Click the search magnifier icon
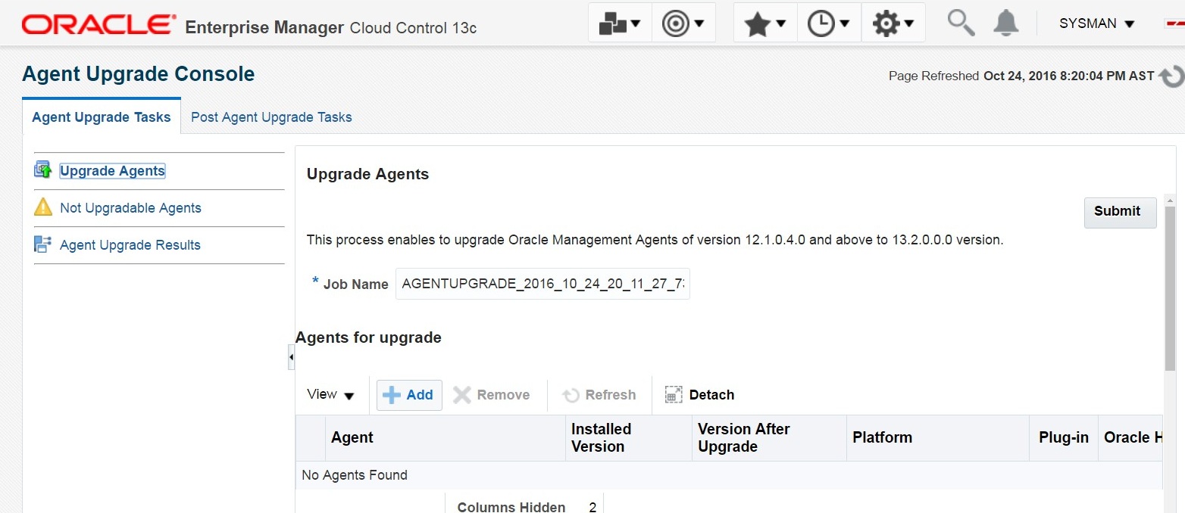 click(961, 23)
